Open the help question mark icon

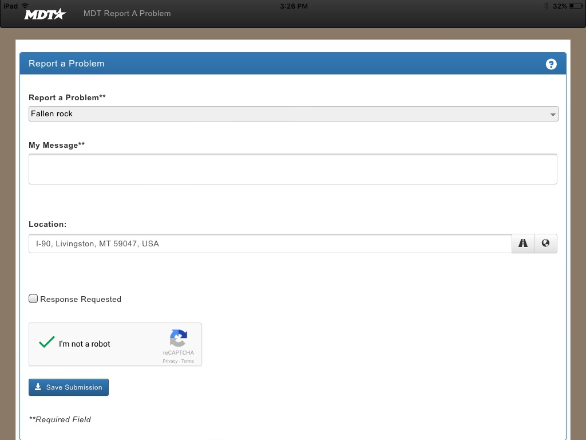[551, 64]
